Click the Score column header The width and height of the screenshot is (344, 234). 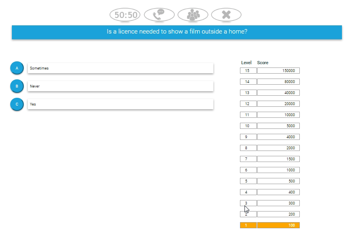263,63
